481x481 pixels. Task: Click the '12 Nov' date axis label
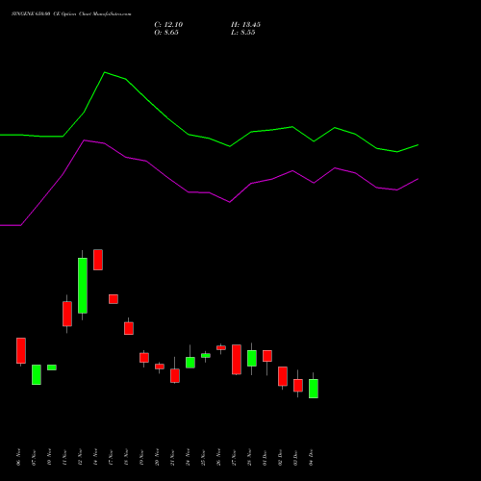click(80, 457)
